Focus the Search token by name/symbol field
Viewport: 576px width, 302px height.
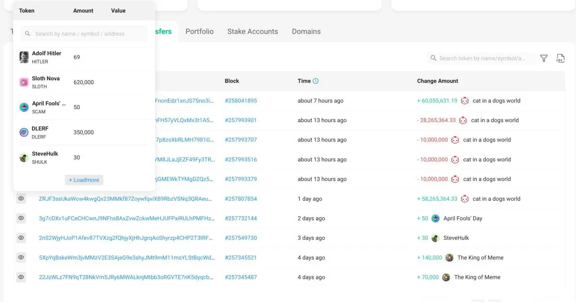tap(481, 58)
